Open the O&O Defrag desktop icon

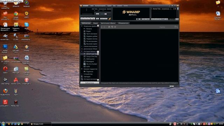coord(5,81)
